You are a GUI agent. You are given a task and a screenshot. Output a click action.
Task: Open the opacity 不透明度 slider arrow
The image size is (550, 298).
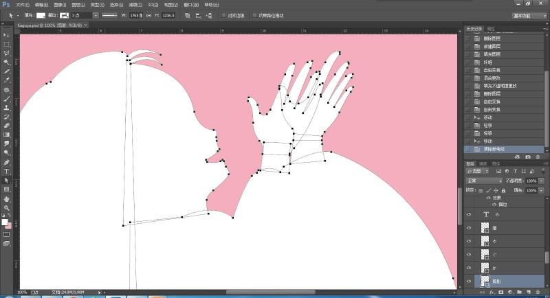(x=542, y=181)
